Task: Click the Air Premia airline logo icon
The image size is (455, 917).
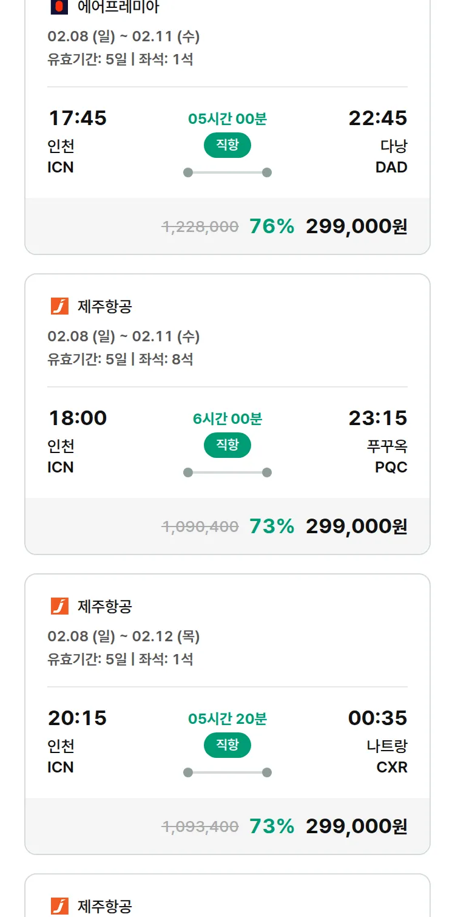Action: (59, 7)
